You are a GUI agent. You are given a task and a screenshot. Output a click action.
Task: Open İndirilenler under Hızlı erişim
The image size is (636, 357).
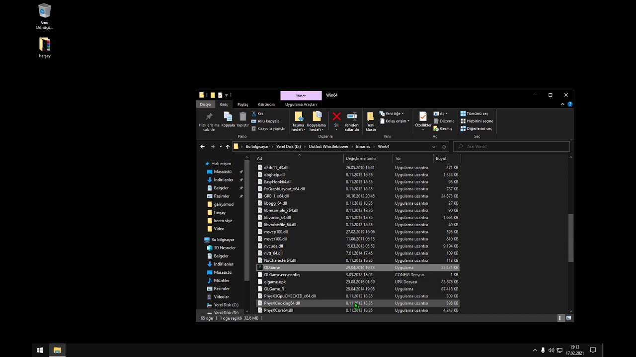tap(224, 180)
